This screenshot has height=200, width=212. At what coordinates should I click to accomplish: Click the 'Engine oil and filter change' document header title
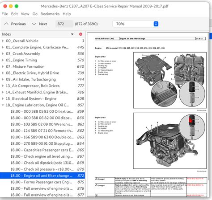[132, 39]
